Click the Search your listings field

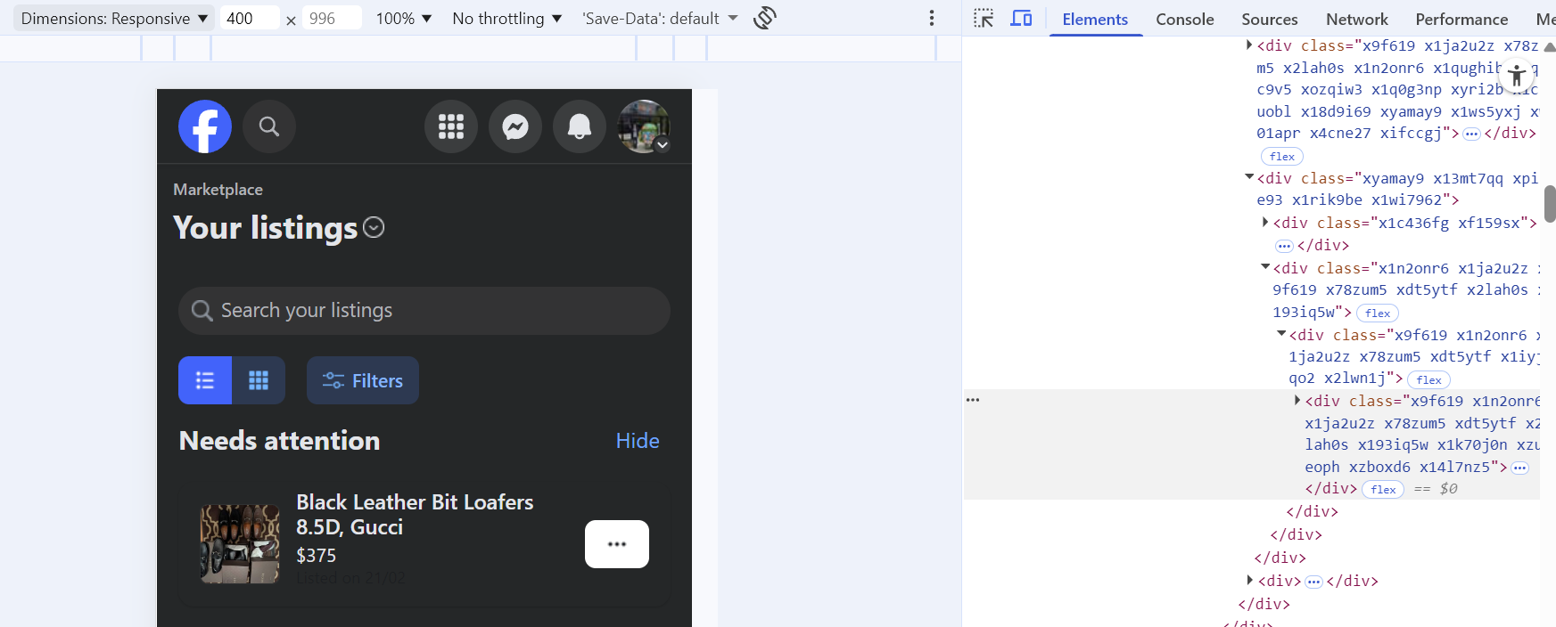(424, 311)
